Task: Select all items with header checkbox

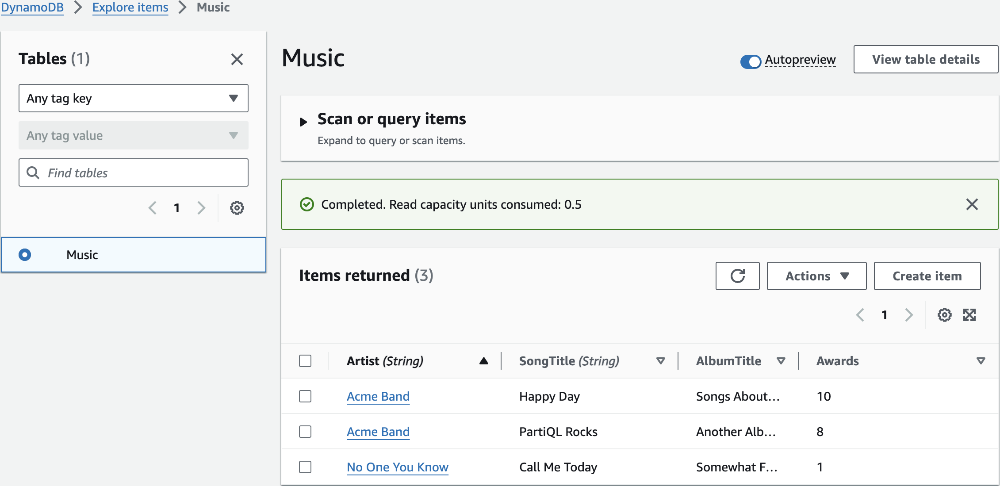Action: point(305,361)
